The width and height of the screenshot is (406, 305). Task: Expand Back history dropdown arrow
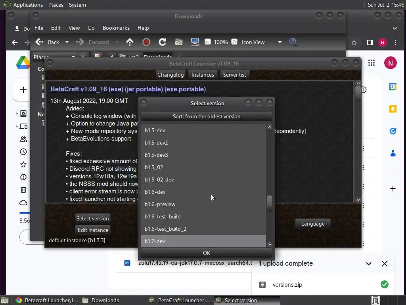point(67,42)
